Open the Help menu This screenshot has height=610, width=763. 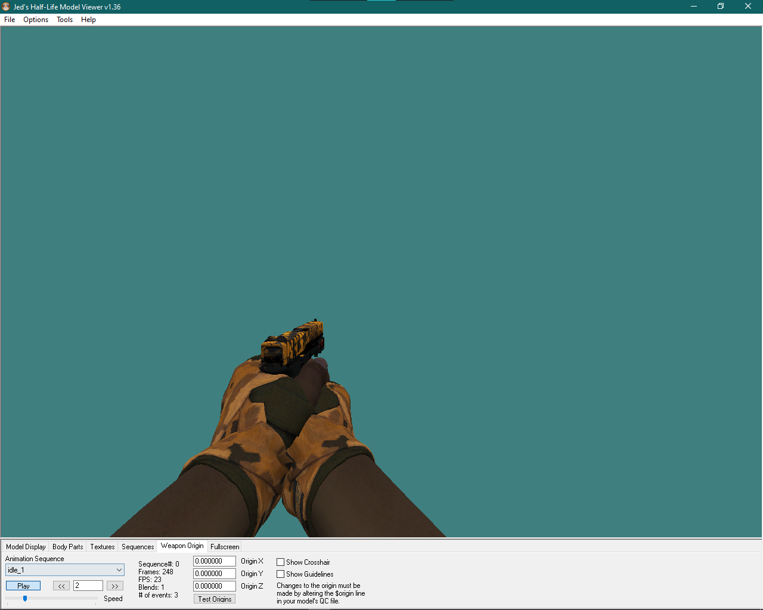point(88,20)
